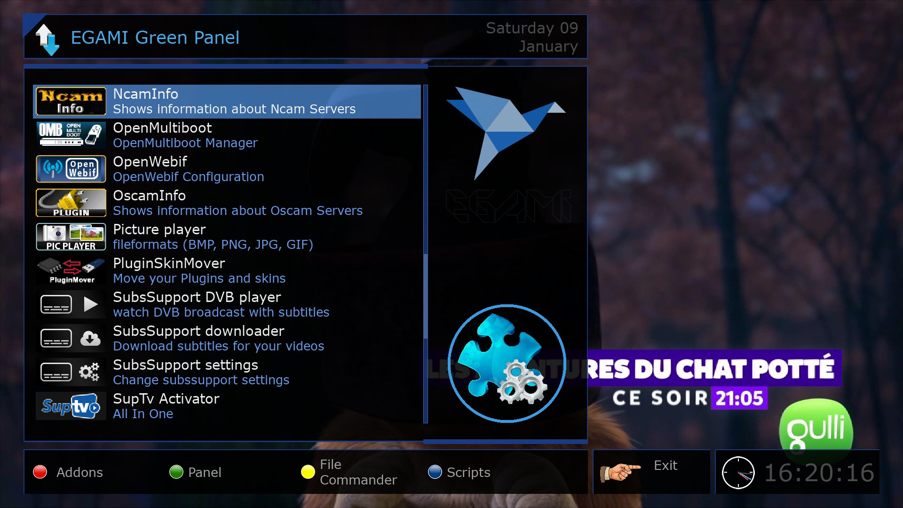
Task: Toggle EGAMI Green Panel visibility
Action: (x=47, y=37)
